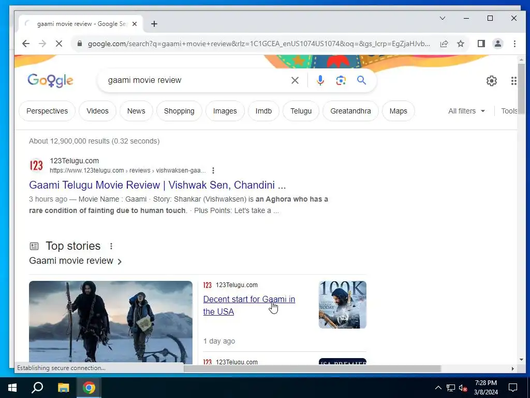Click the 123telugu.com URL breadcrumb
The image size is (530, 398).
pos(127,170)
